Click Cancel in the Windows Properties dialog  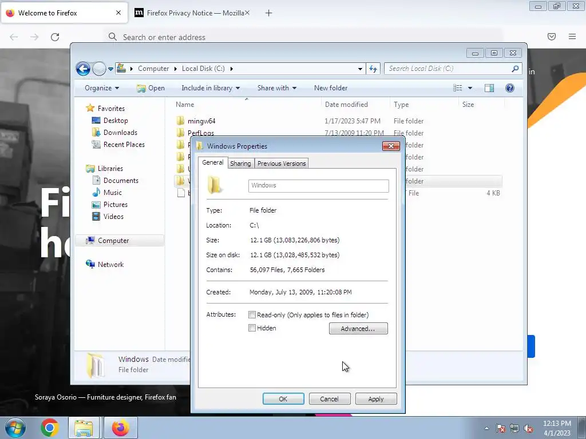click(x=329, y=398)
